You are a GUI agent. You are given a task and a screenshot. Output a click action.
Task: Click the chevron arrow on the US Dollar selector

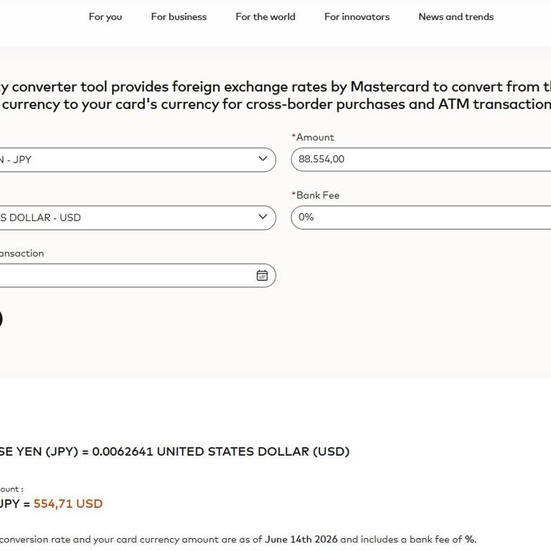[x=263, y=217]
